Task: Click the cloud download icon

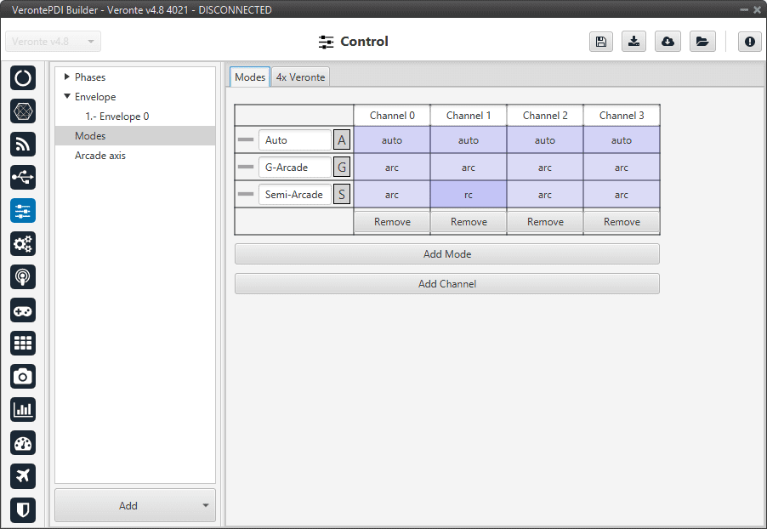Action: [x=668, y=42]
